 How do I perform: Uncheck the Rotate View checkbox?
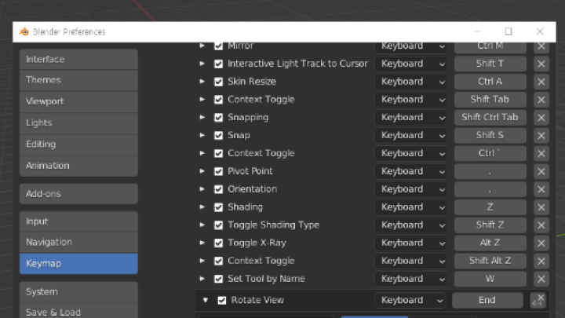(x=222, y=300)
